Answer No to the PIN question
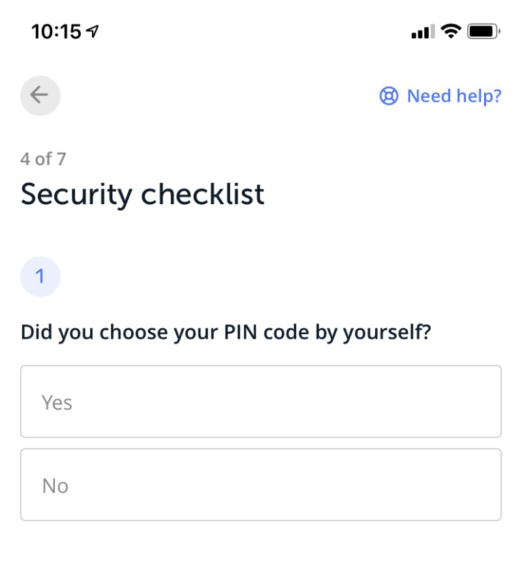The height and width of the screenshot is (571, 522). point(261,485)
